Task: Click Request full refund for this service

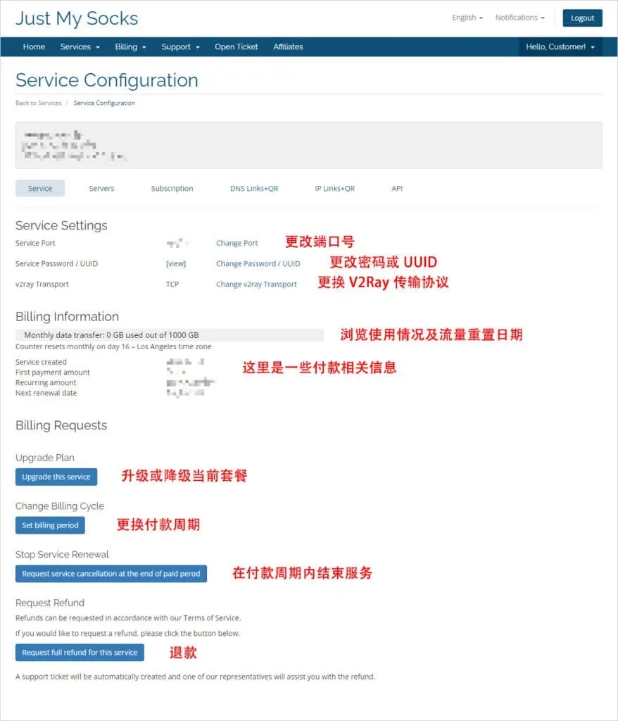Action: 80,653
